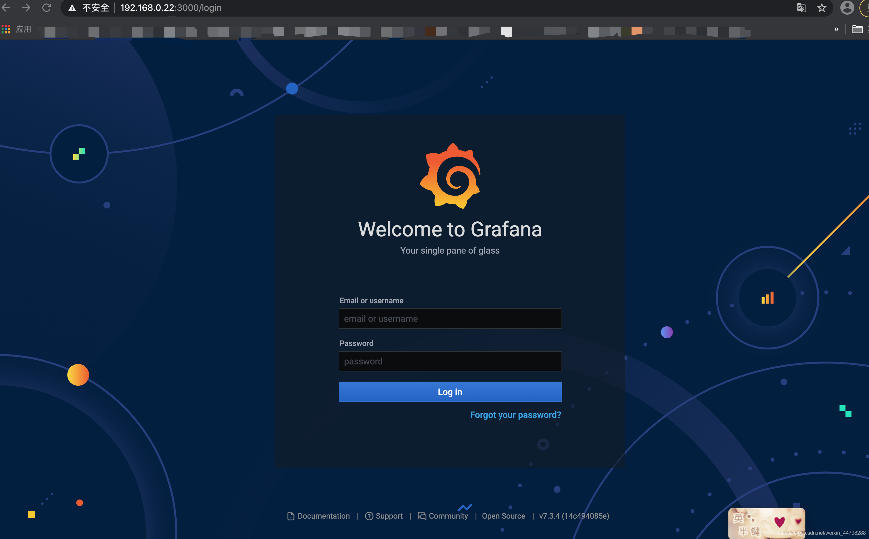The image size is (869, 539).
Task: Open the Chrome profile avatar
Action: (x=847, y=8)
